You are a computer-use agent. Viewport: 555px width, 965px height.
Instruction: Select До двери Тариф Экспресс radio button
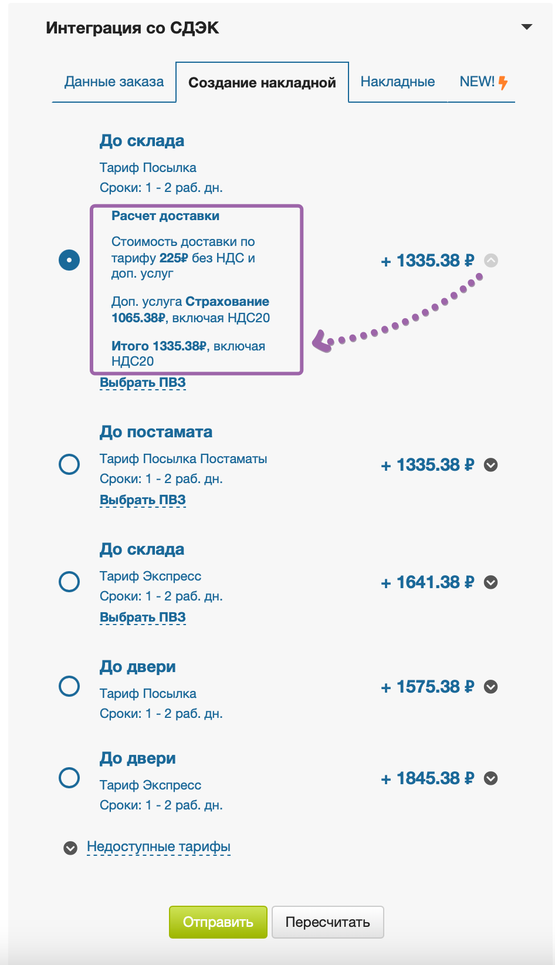coord(69,778)
